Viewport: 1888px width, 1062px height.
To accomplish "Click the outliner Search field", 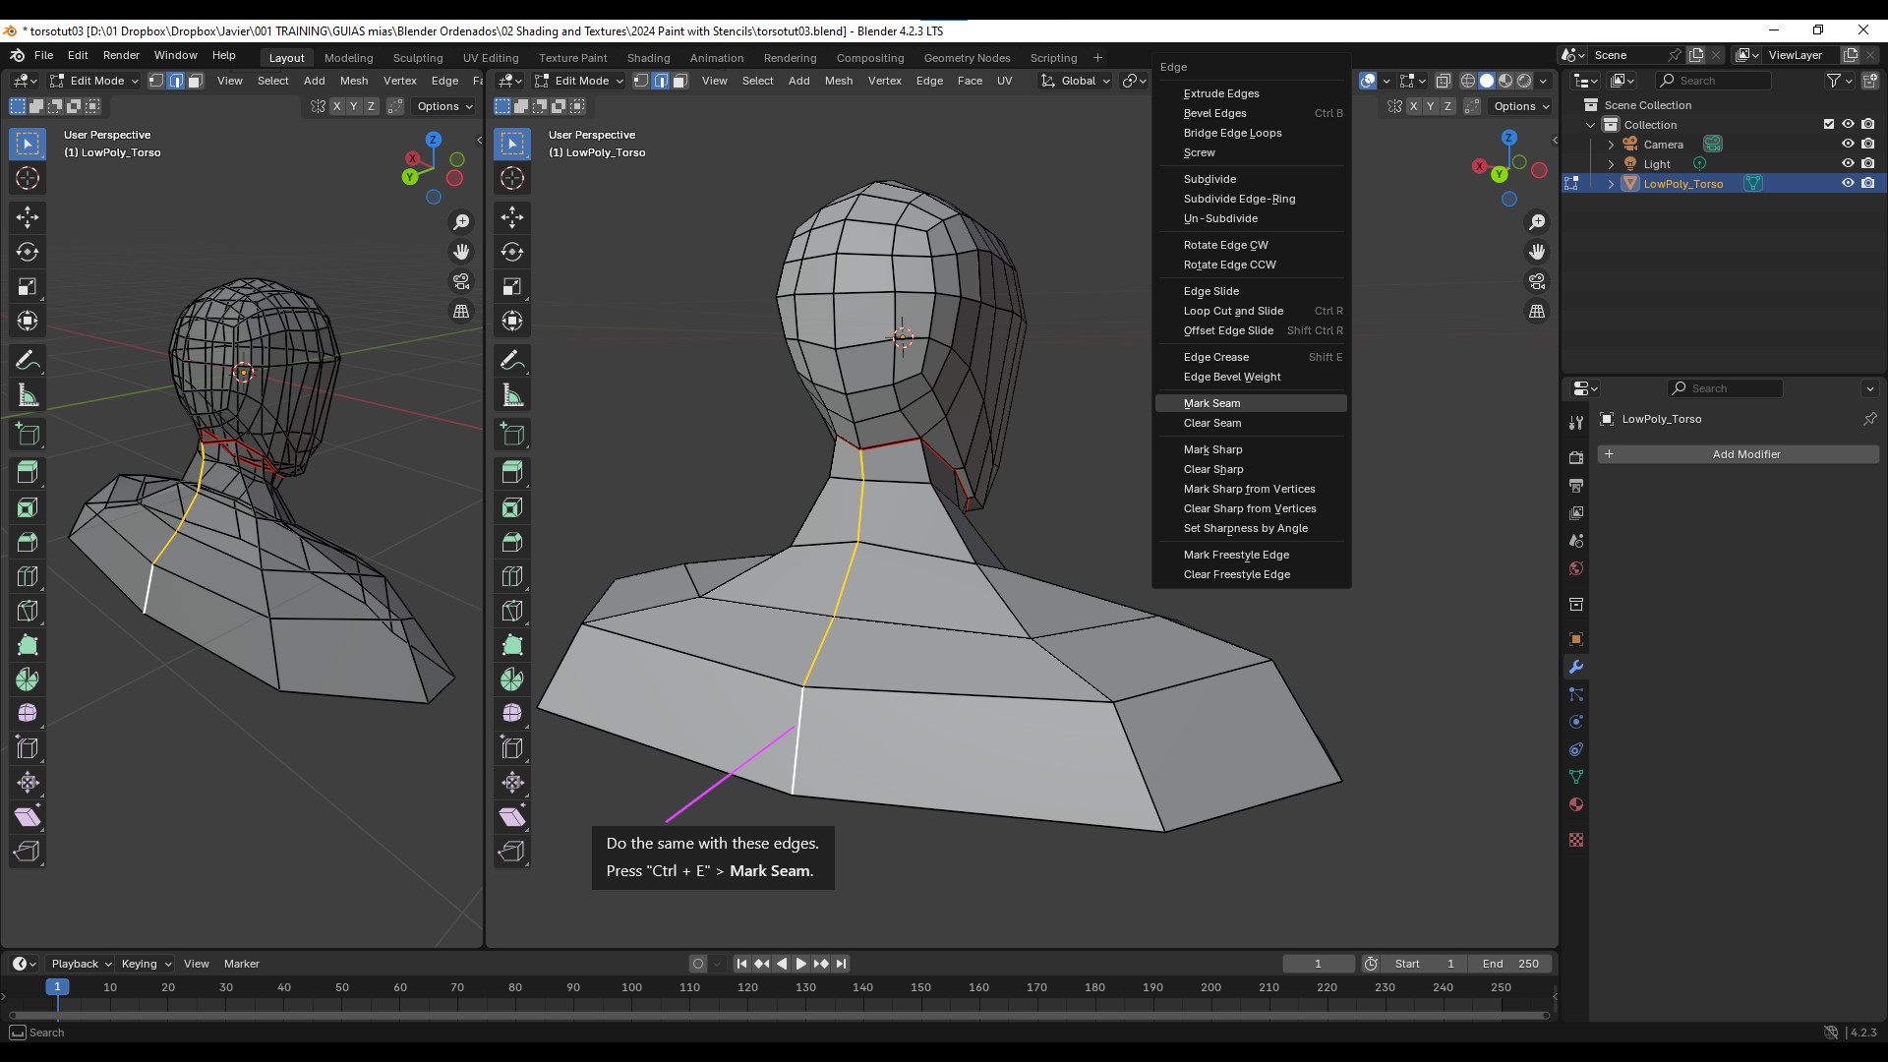I will pos(1713,81).
